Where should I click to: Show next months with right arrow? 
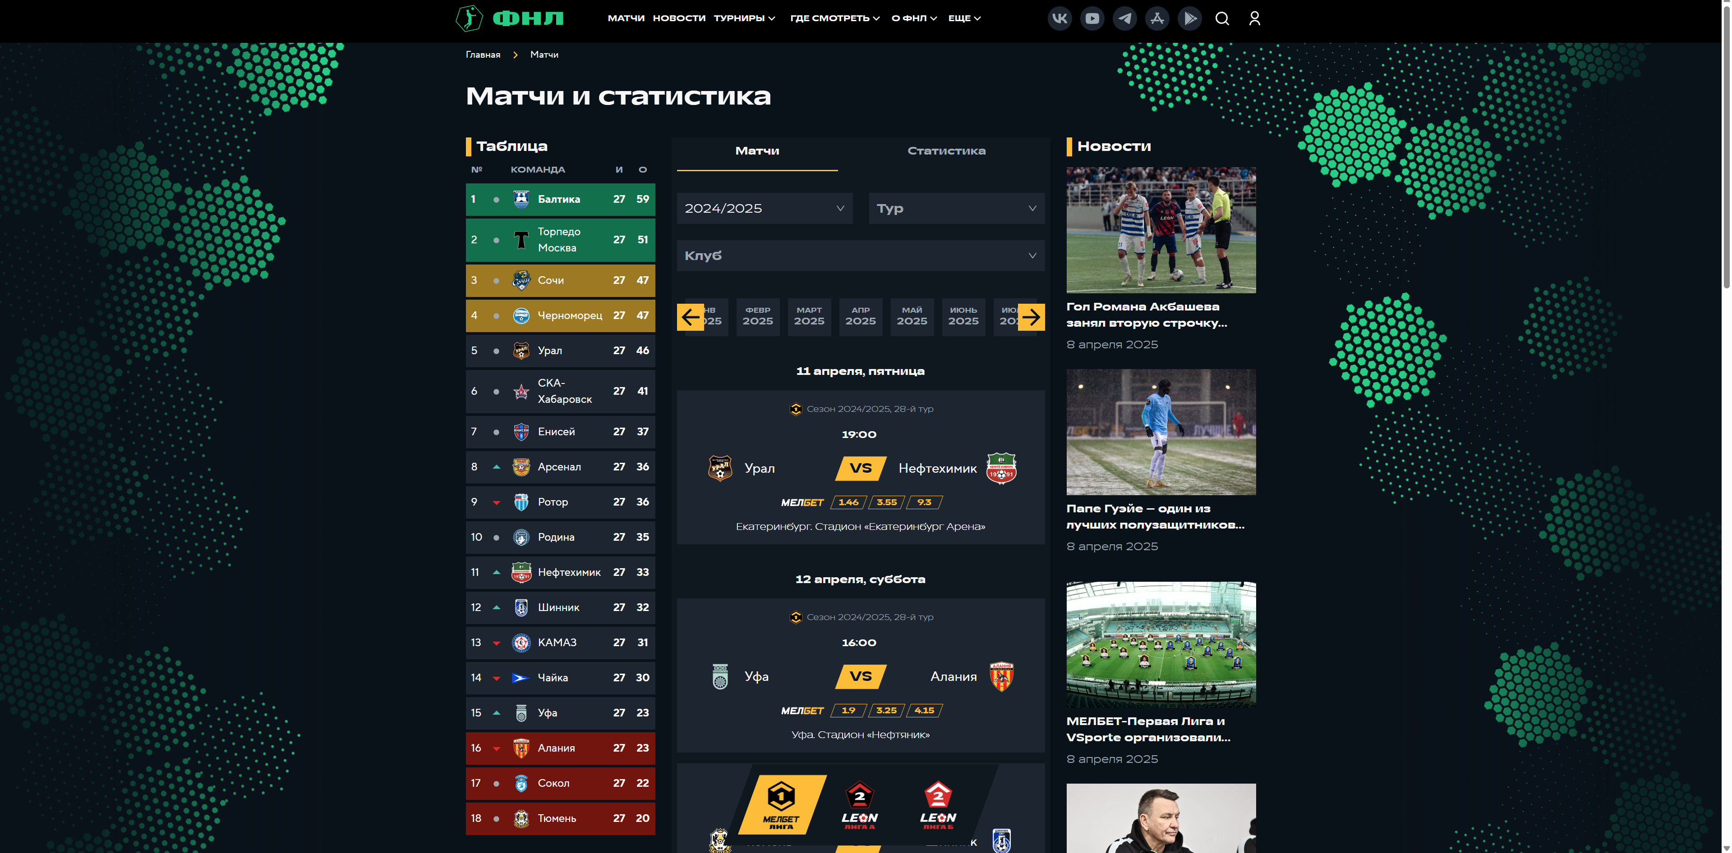pos(1032,317)
